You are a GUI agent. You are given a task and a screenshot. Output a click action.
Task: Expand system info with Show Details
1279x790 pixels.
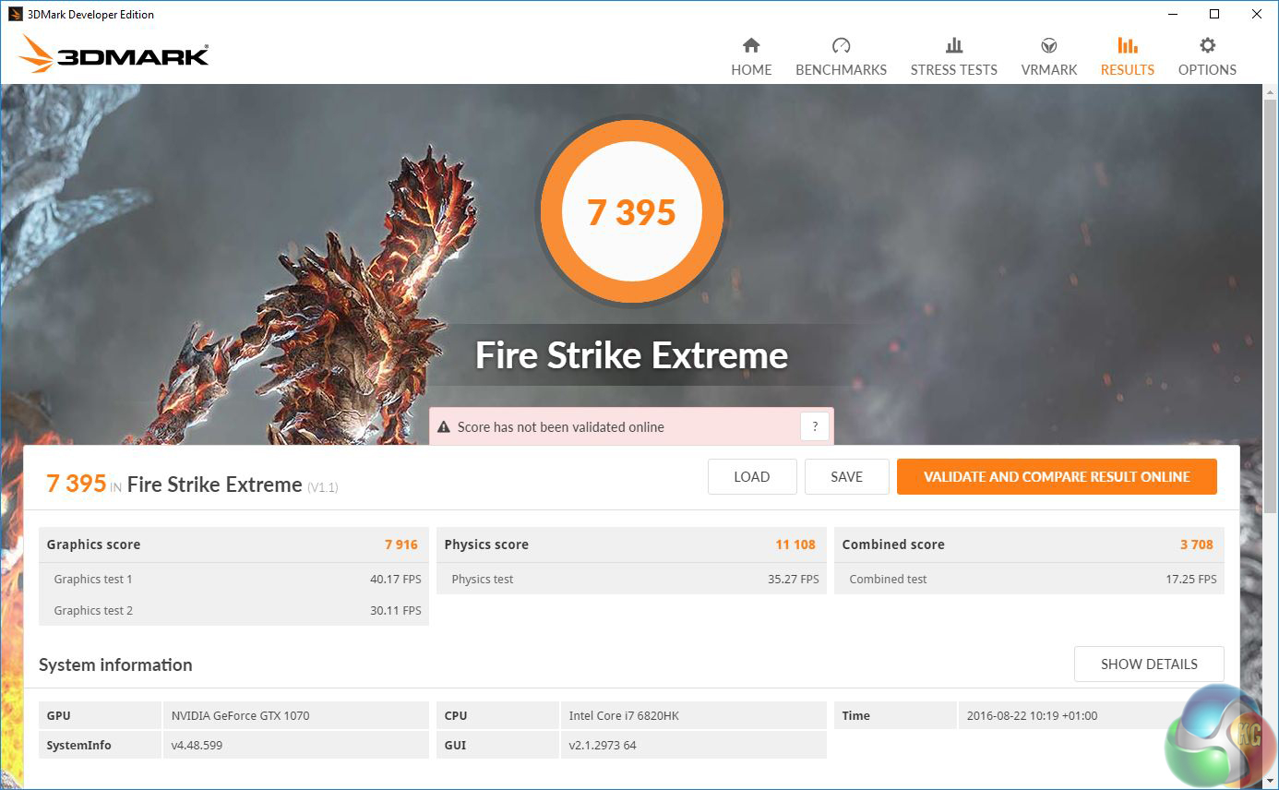click(x=1149, y=664)
